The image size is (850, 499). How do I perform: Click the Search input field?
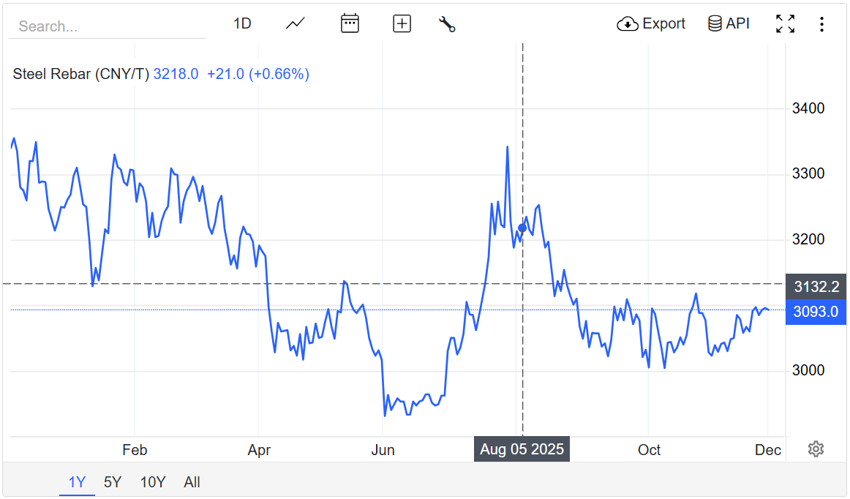point(108,26)
